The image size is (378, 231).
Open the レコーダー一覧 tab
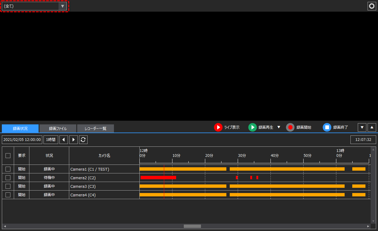[95, 128]
